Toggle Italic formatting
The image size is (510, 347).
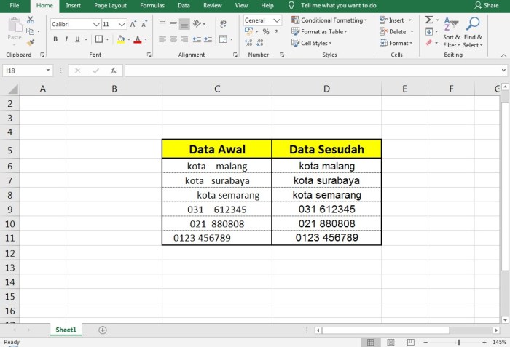click(x=66, y=39)
